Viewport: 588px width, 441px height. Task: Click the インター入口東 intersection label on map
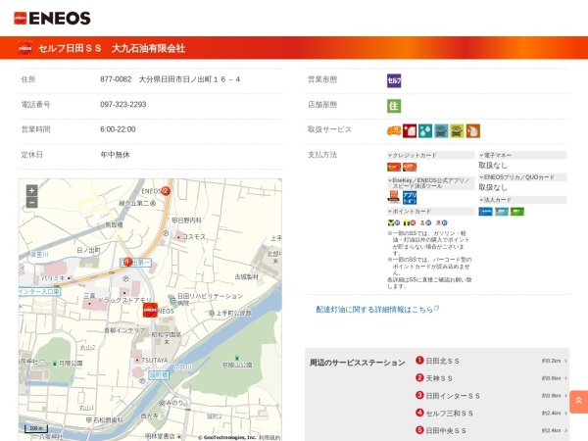point(39,291)
